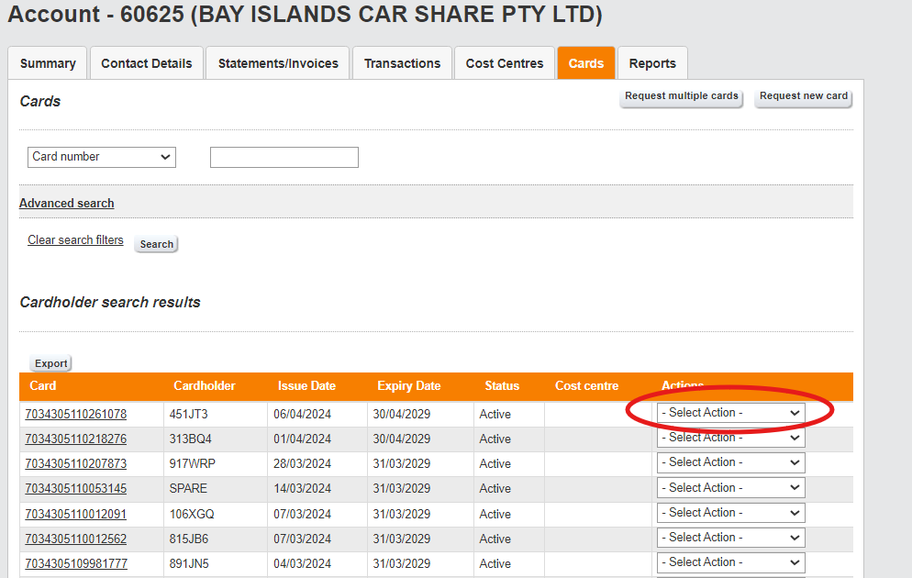Click Request multiple cards button
Screen dimensions: 912x578
681,96
